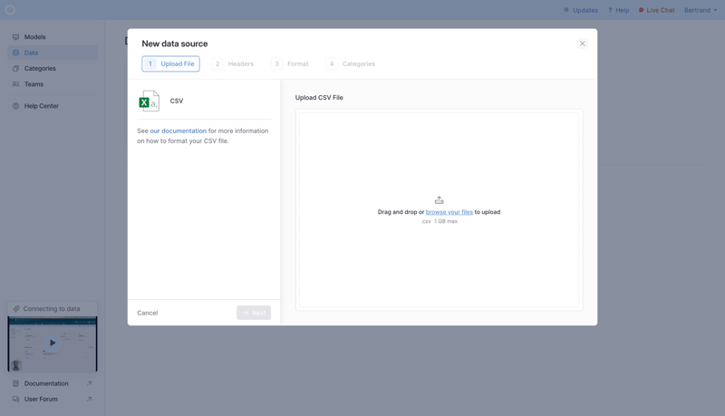Click the Teams sidebar icon

tap(15, 84)
